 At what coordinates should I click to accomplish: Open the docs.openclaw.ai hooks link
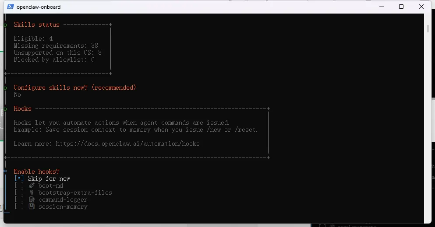tap(127, 143)
